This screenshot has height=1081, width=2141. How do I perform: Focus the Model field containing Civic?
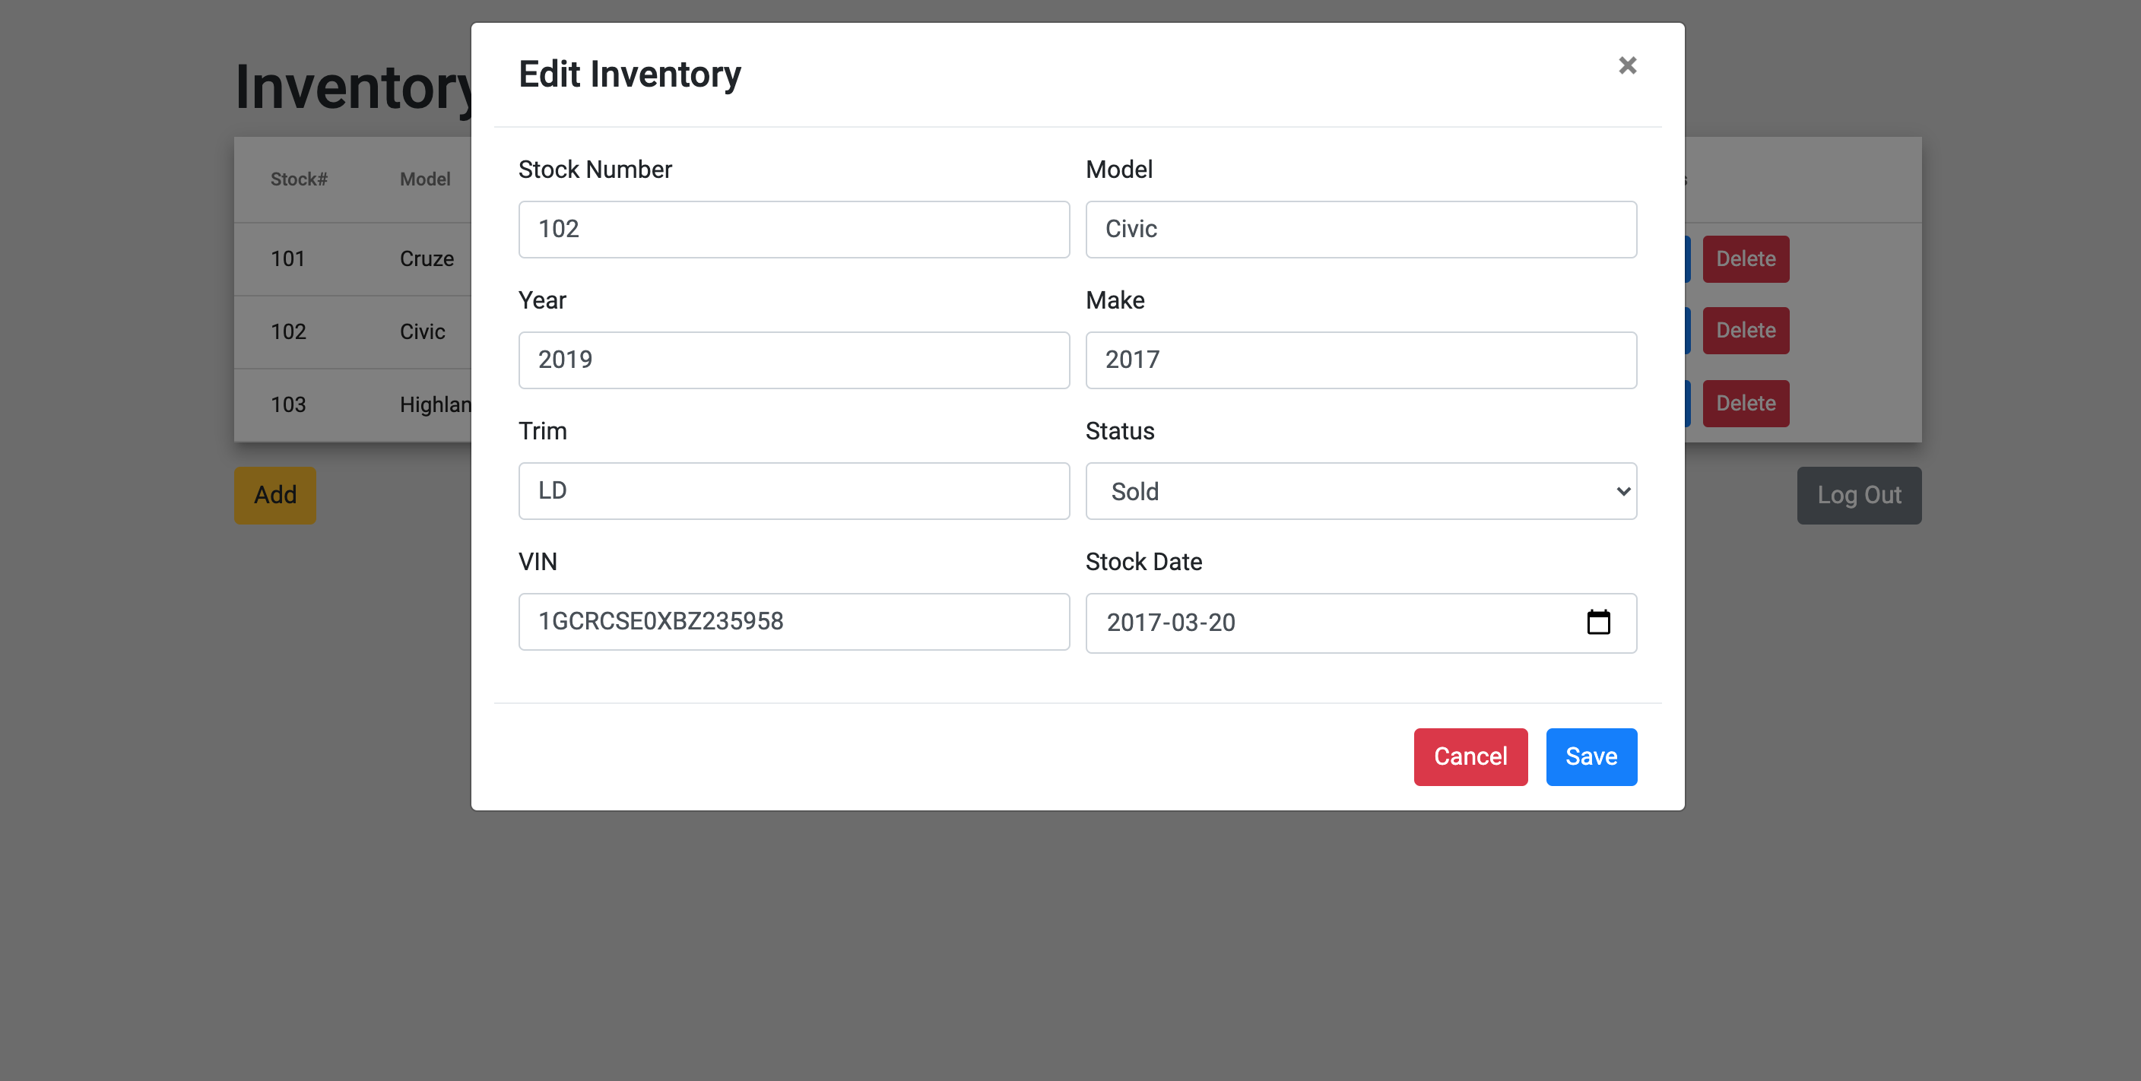coord(1361,230)
